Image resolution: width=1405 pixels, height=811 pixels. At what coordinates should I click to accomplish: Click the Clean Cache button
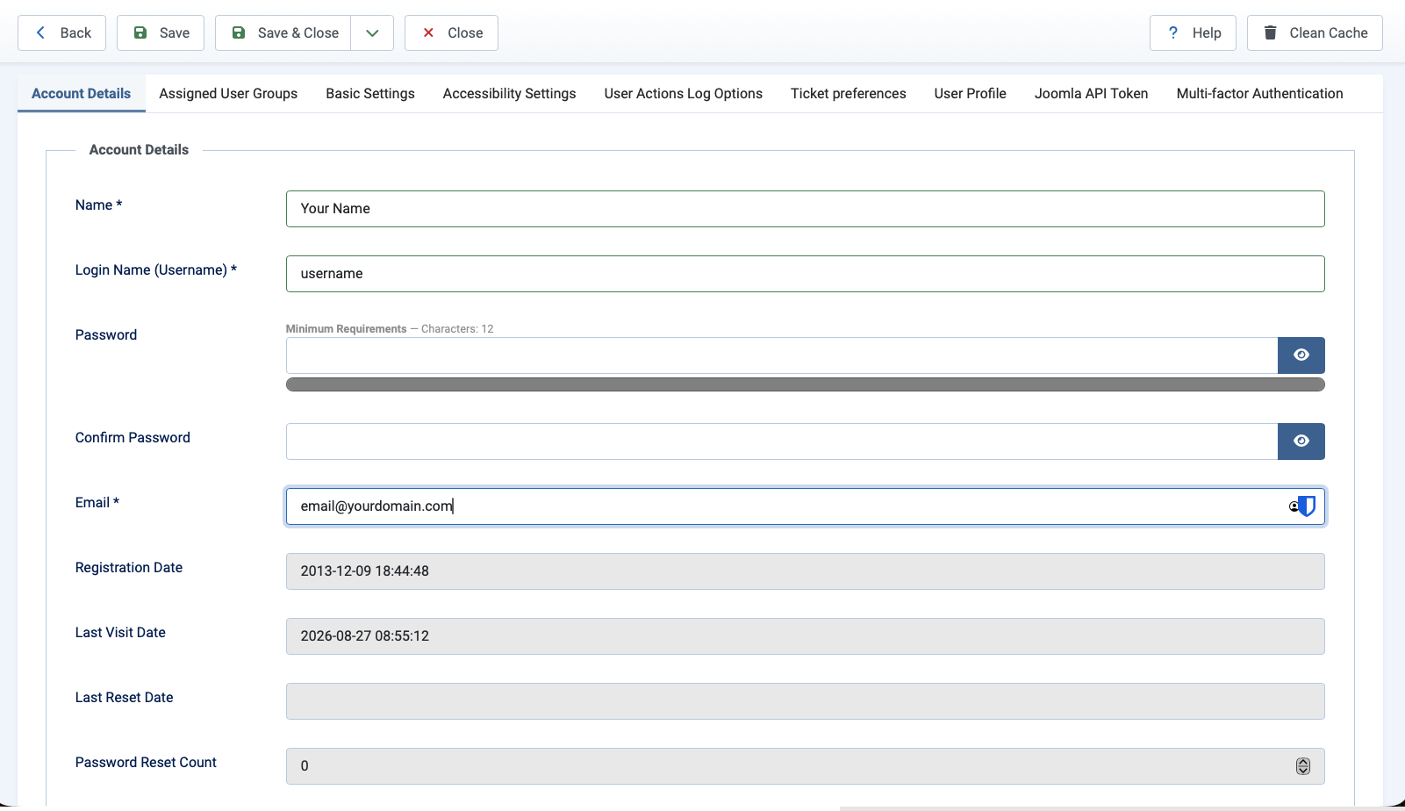[x=1315, y=32]
